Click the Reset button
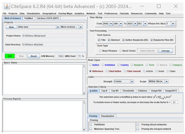This screenshot has height=134, width=185. [x=34, y=56]
